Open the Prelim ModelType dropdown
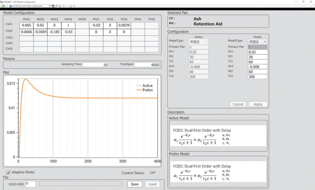The image size is (315, 190). click(258, 42)
